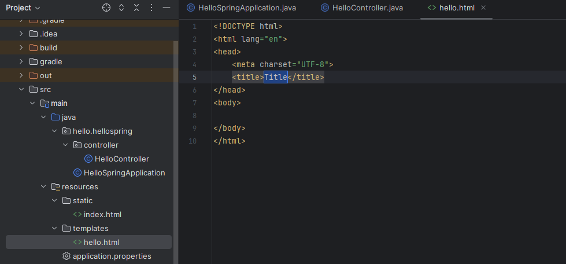Click the meta charset line in editor
This screenshot has height=264, width=566.
(x=283, y=64)
